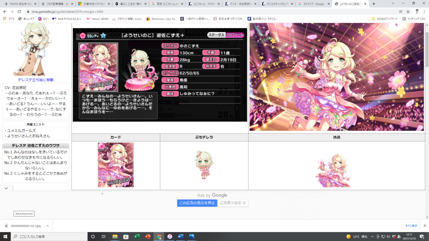429x241 pixels.
Task: Close the active ようせいのこ tab
Action: tap(365, 4)
